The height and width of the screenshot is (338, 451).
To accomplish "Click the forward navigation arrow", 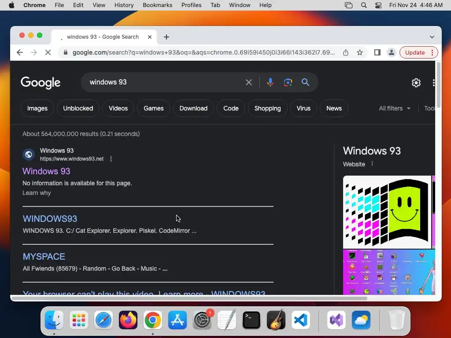I will (34, 53).
